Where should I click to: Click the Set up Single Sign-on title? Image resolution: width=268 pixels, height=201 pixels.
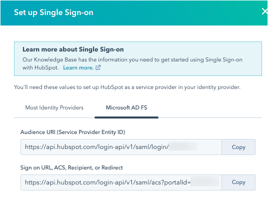click(53, 12)
